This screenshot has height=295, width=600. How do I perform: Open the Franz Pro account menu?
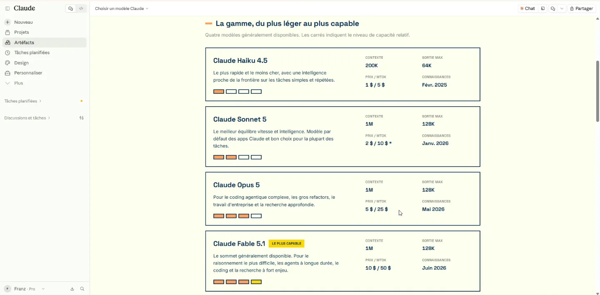pyautogui.click(x=25, y=289)
